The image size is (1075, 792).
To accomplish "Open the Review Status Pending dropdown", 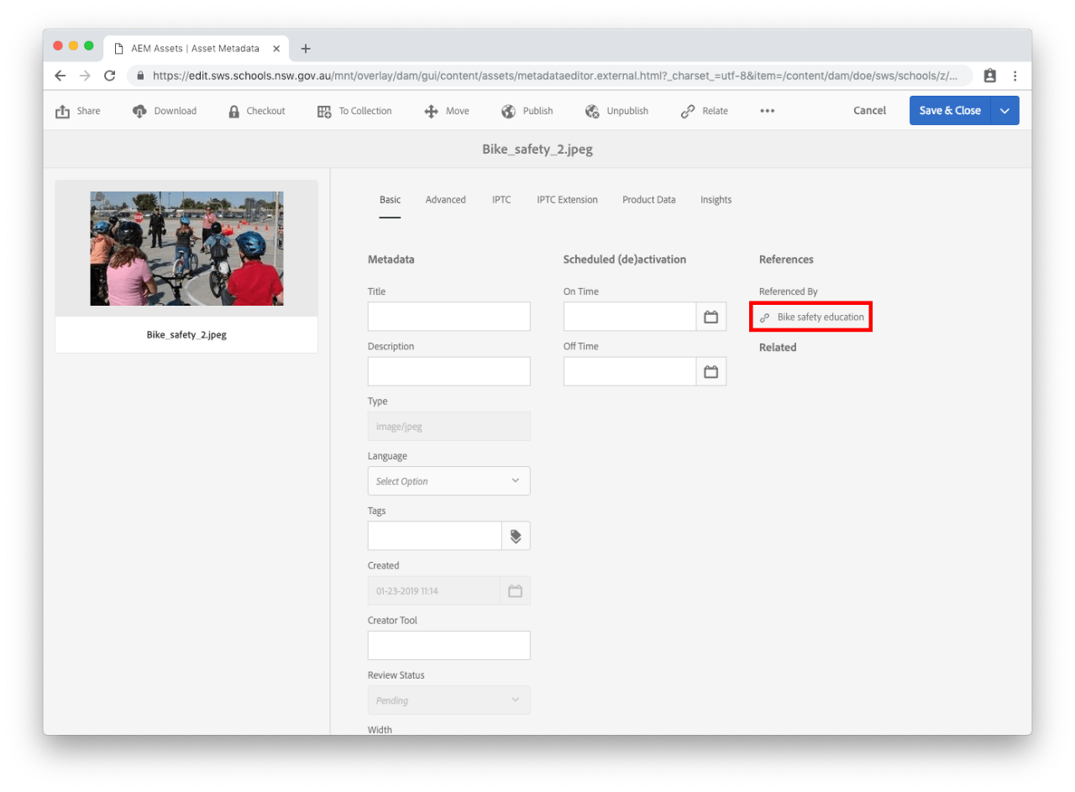I will [x=449, y=700].
